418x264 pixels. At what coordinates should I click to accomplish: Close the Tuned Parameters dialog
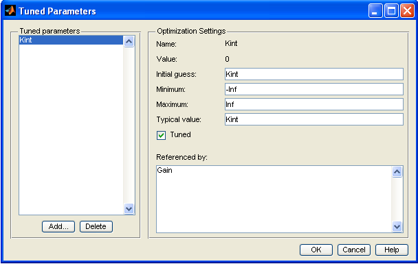coord(407,11)
